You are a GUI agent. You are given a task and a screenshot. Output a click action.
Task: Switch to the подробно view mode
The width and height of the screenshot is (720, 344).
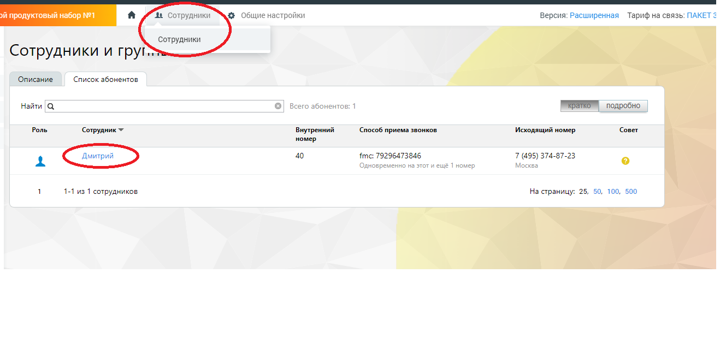pyautogui.click(x=623, y=106)
